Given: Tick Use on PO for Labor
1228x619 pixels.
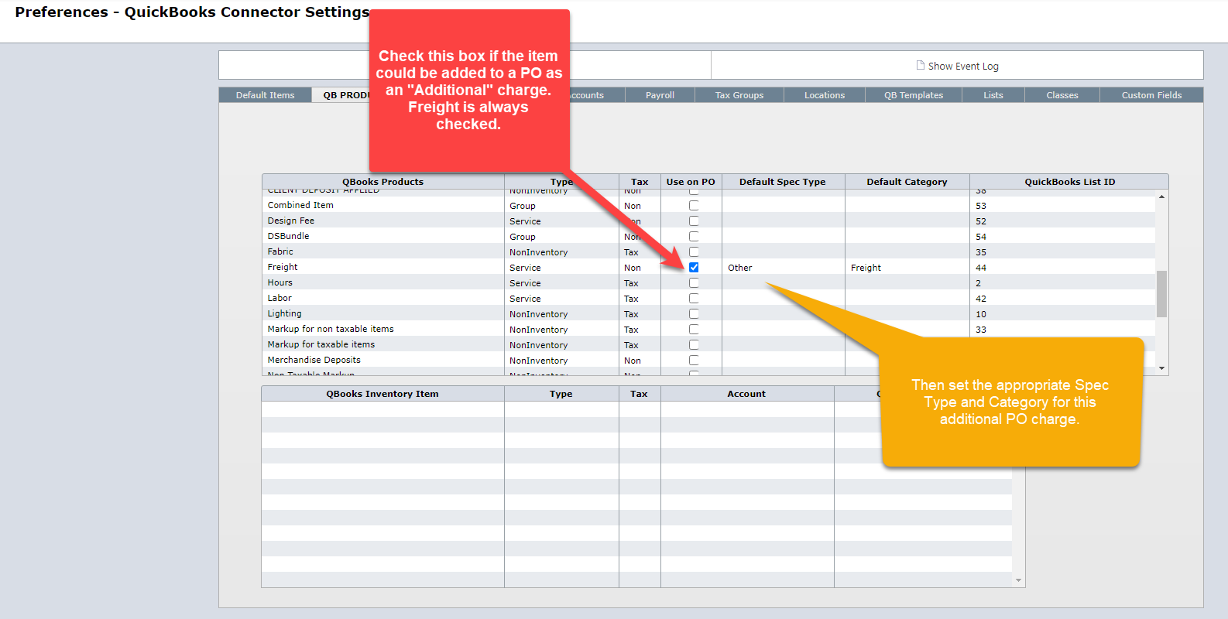Looking at the screenshot, I should (694, 298).
